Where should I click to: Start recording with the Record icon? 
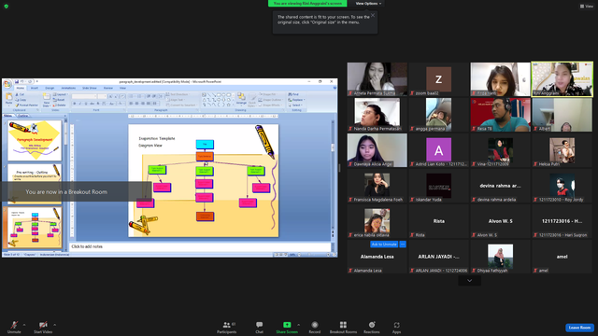(315, 325)
